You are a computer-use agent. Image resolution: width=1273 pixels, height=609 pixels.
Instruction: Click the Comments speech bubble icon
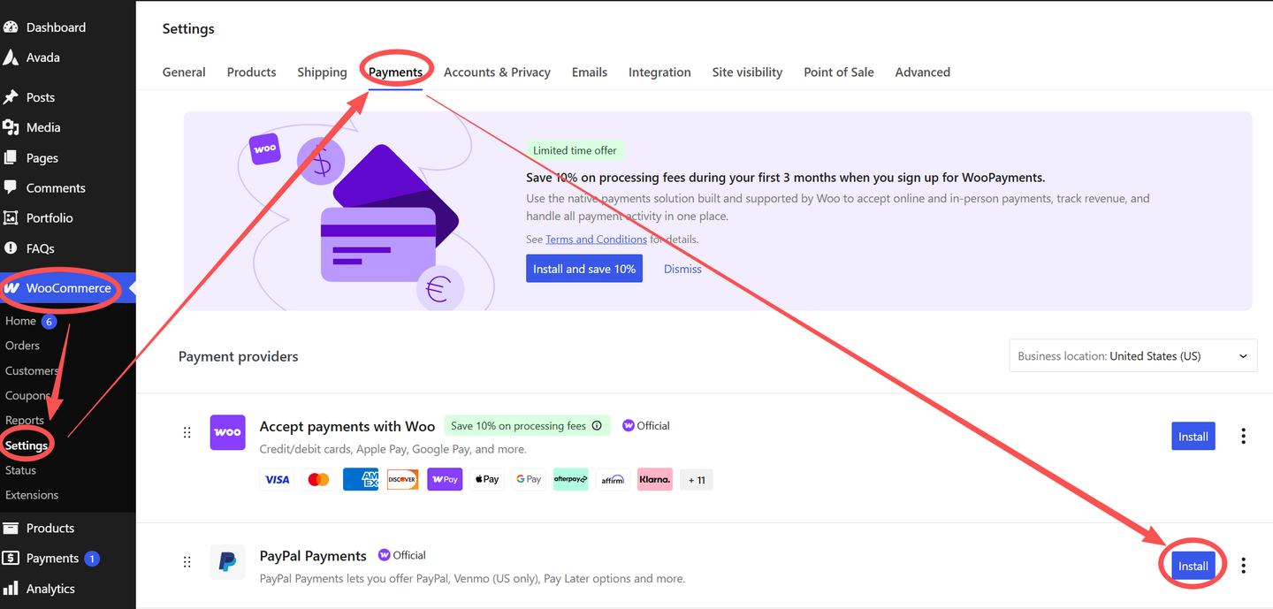click(11, 187)
